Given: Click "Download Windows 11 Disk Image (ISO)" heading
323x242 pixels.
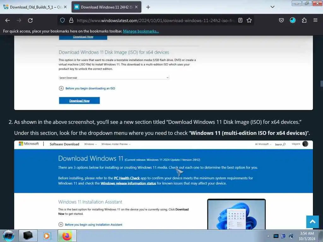Looking at the screenshot, I should coord(114,52).
